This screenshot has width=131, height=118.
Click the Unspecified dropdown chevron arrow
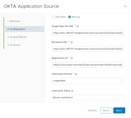pyautogui.click(x=122, y=81)
